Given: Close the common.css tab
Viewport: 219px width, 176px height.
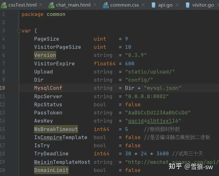Looking at the screenshot, I should click(143, 5).
